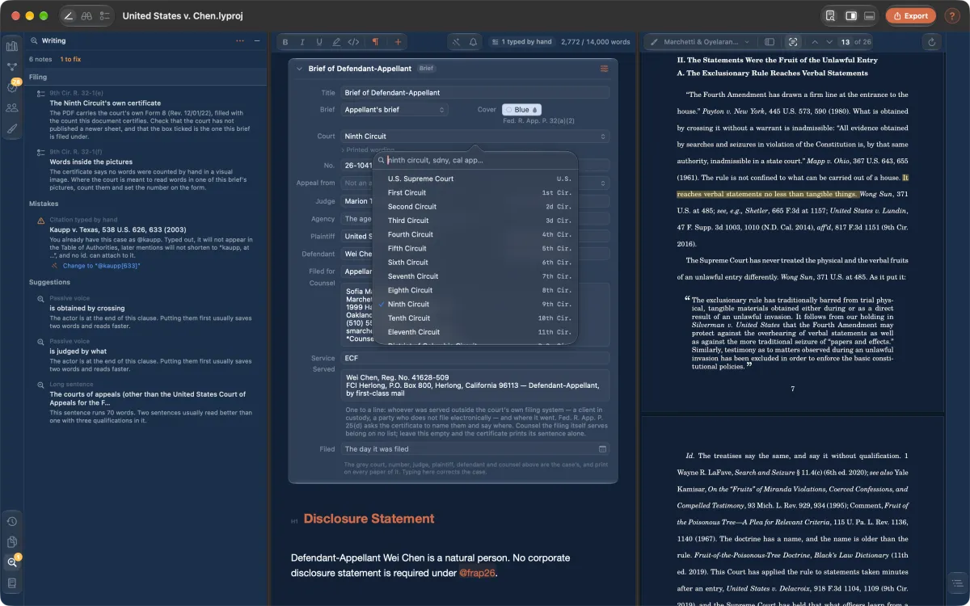Image resolution: width=970 pixels, height=606 pixels.
Task: Open the Marchetti & Oyelaran template dropdown
Action: (702, 41)
